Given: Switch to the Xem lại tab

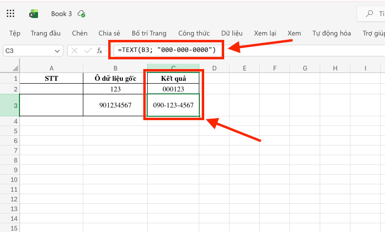Looking at the screenshot, I should (265, 34).
